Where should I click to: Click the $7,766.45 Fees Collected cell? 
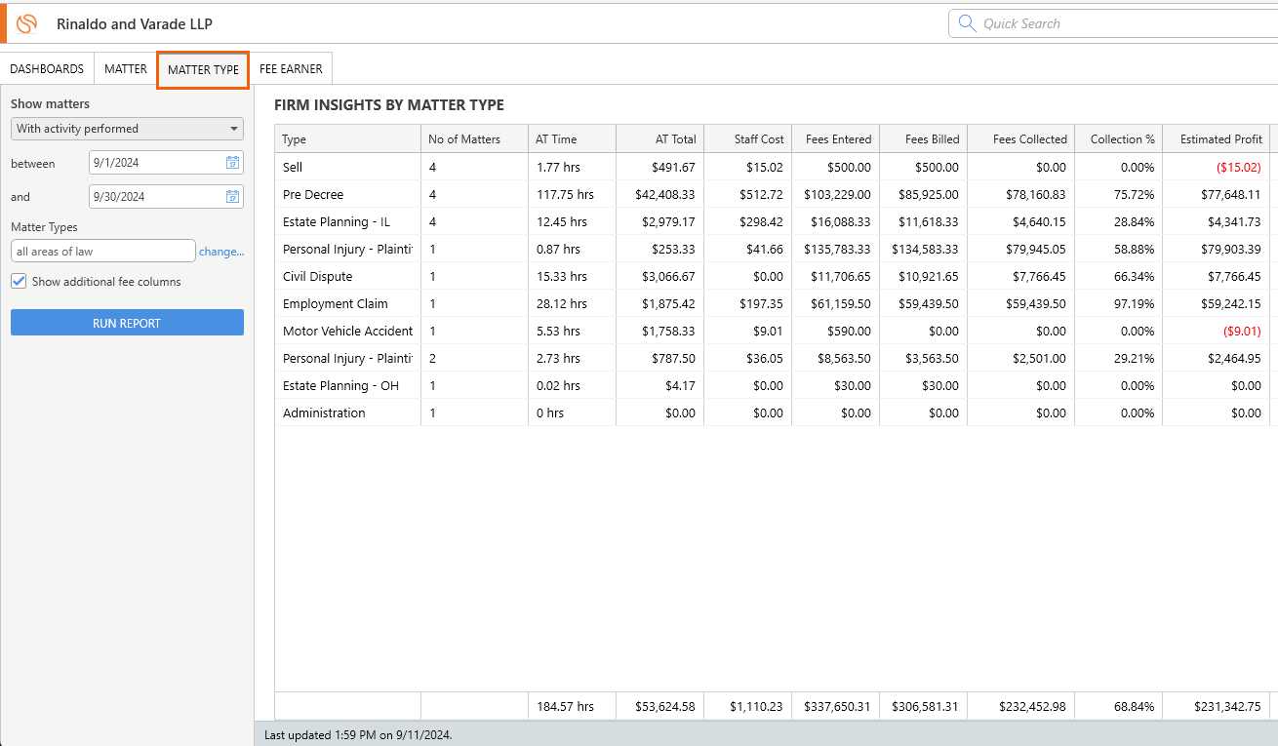click(x=1020, y=276)
